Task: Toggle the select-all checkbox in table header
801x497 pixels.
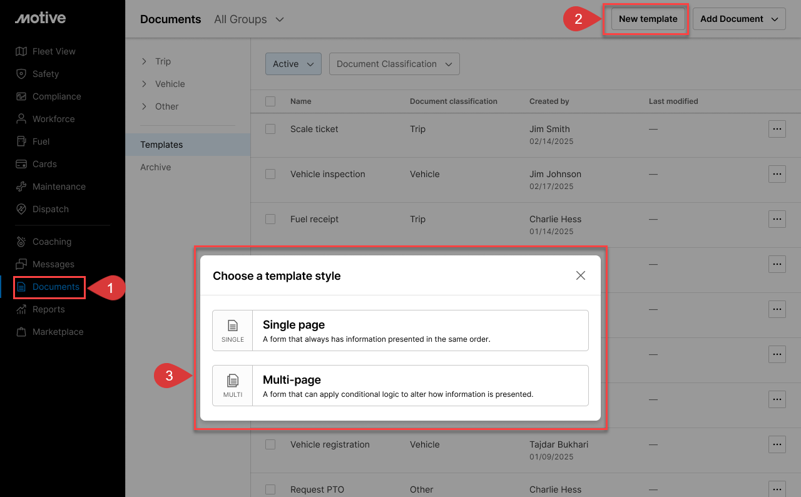Action: tap(270, 101)
